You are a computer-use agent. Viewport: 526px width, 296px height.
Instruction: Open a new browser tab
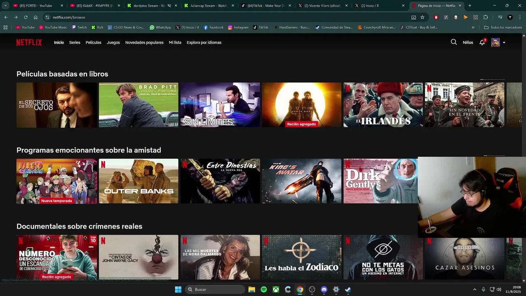[470, 6]
